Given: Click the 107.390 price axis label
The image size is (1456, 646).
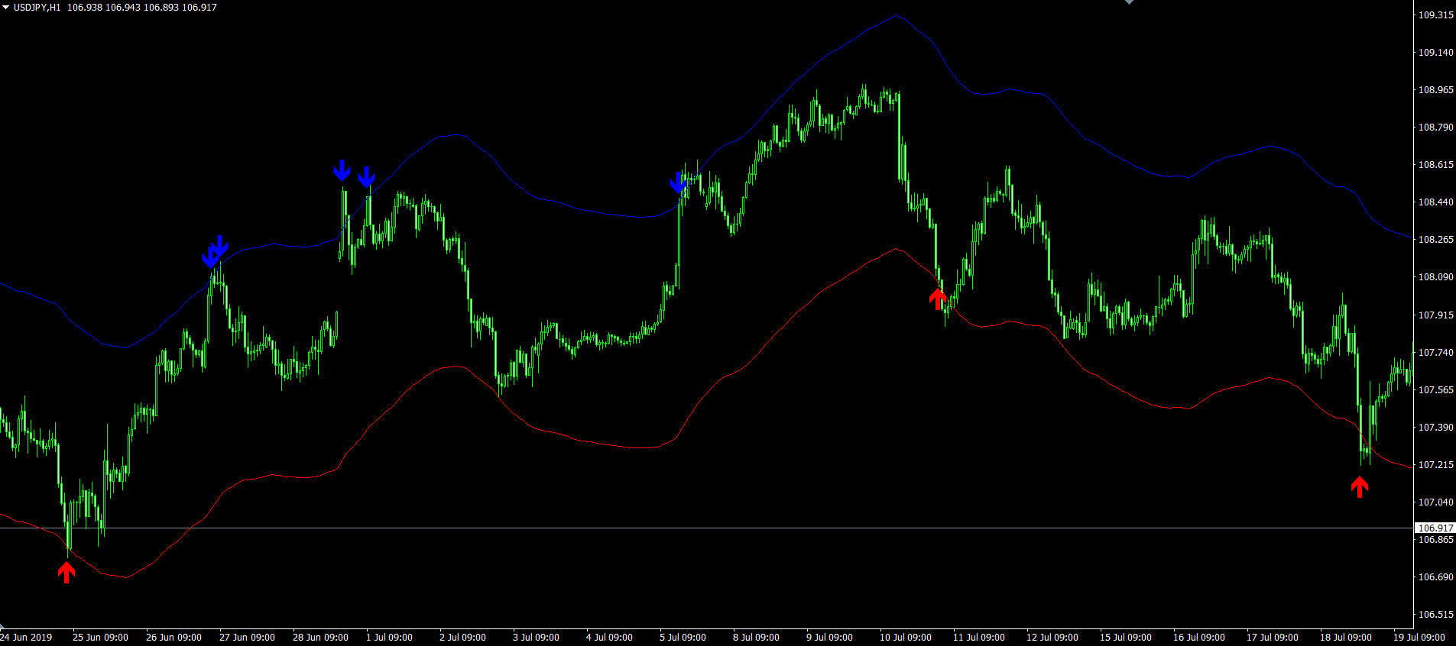Looking at the screenshot, I should [1436, 428].
